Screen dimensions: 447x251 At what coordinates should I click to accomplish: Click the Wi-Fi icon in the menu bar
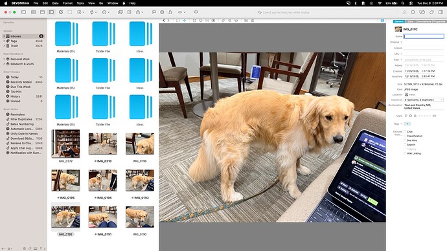tap(380, 3)
